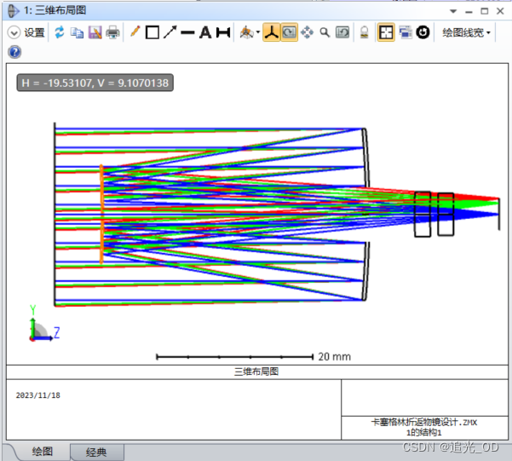The height and width of the screenshot is (461, 512).
Task: Click the orange secondary mirror element
Action: (x=101, y=214)
